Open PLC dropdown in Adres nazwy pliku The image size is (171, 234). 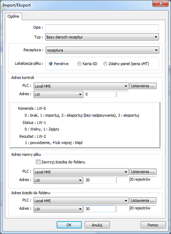click(81, 172)
